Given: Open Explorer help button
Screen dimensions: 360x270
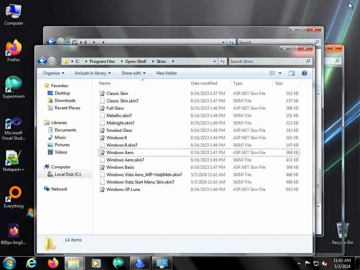Looking at the screenshot, I should 304,73.
